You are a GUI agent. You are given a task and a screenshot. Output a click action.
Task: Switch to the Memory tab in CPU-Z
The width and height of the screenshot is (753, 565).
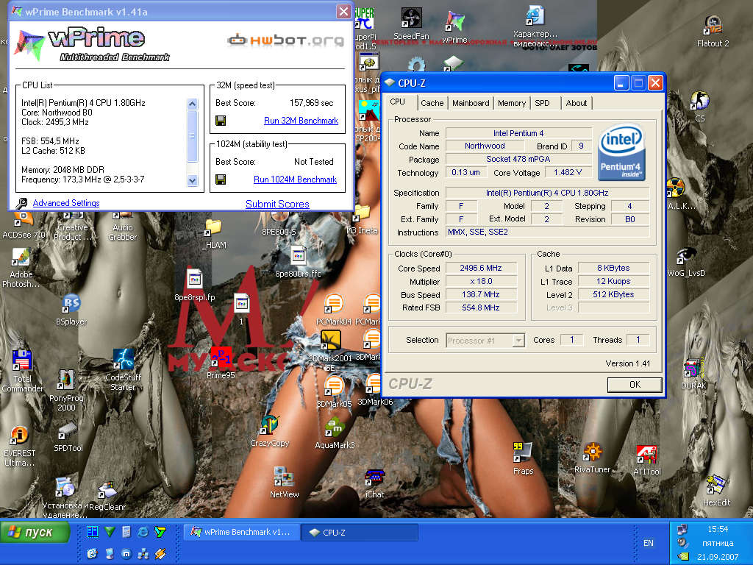click(512, 103)
